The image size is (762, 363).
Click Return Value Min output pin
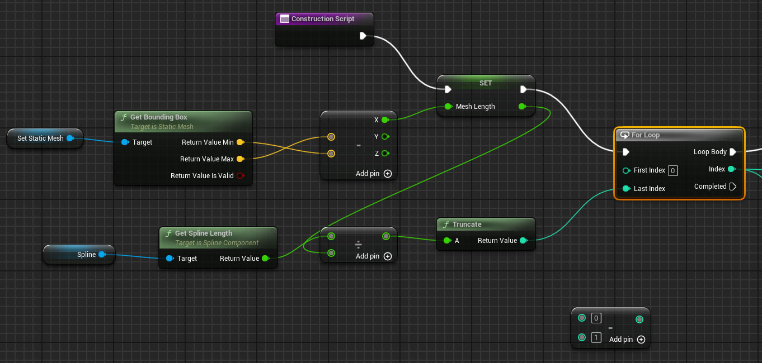coord(240,142)
